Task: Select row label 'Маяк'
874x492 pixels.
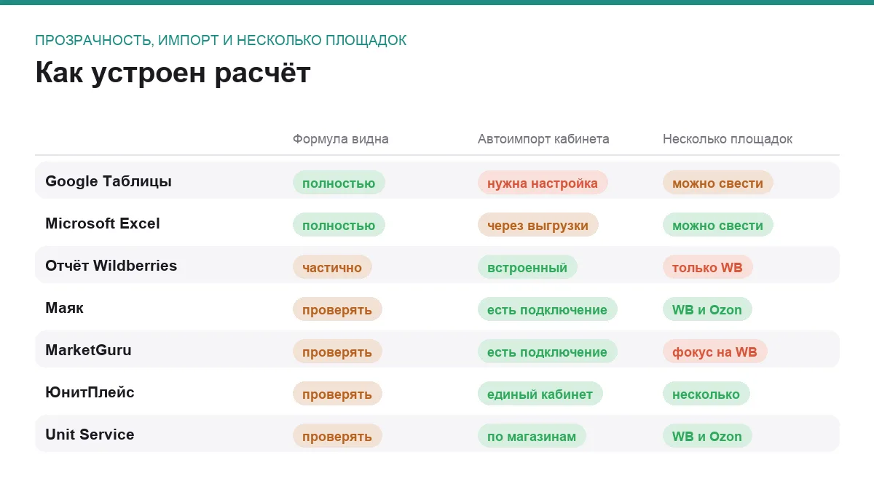Action: [x=64, y=308]
